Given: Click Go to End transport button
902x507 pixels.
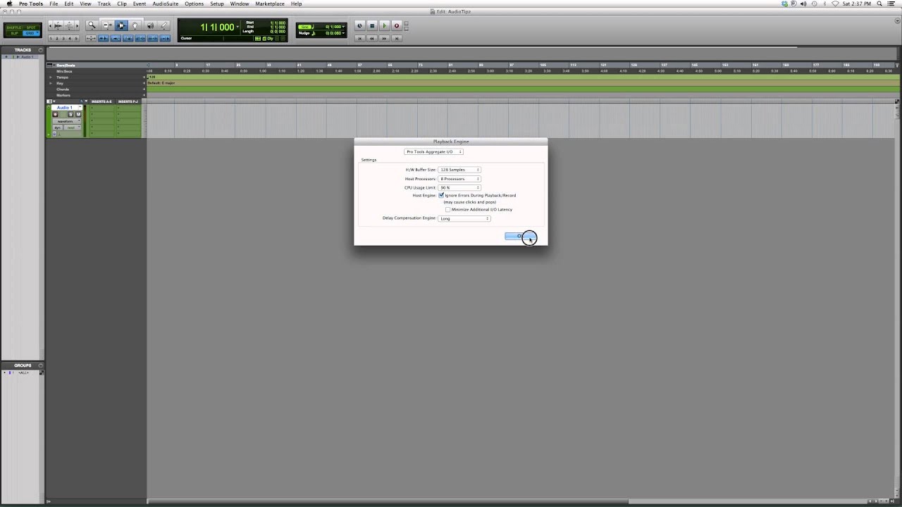Looking at the screenshot, I should coord(396,38).
